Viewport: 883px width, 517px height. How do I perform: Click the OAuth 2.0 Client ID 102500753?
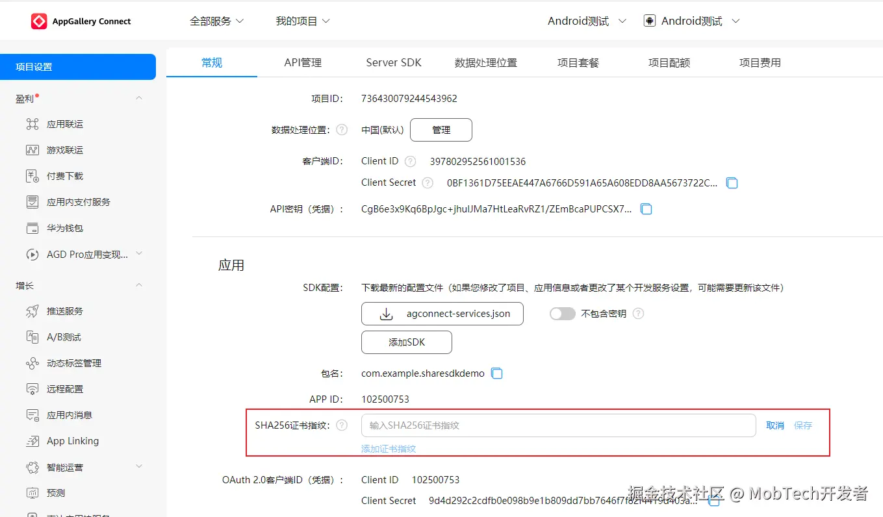(x=435, y=480)
